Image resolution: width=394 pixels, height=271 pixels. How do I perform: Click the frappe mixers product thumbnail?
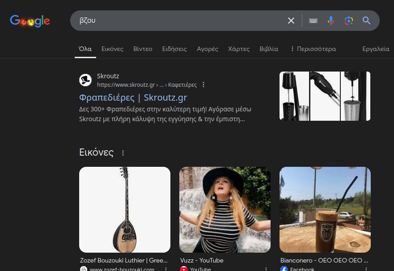(325, 96)
